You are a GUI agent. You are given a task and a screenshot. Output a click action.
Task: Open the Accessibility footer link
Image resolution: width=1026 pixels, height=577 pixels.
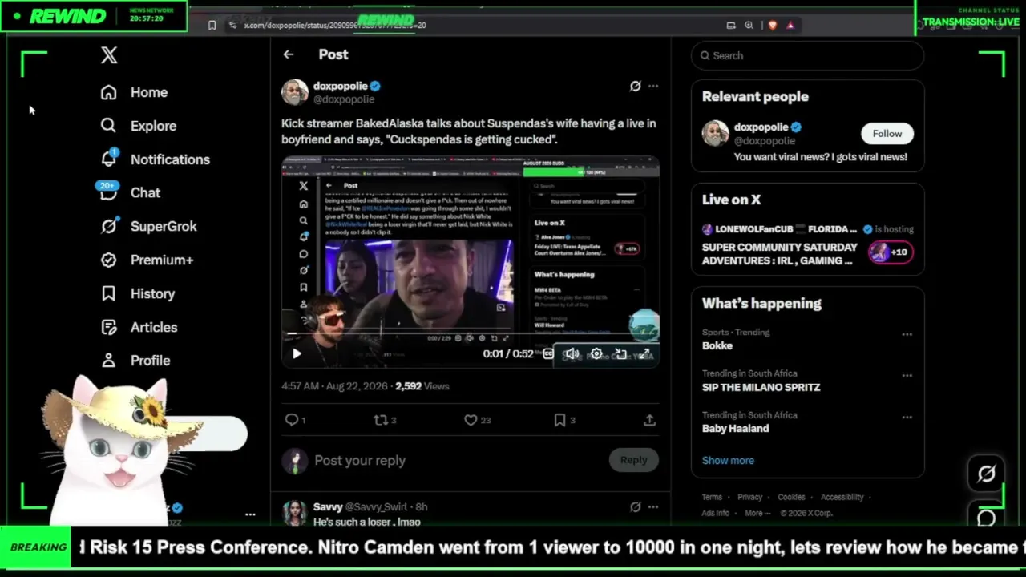coord(842,497)
